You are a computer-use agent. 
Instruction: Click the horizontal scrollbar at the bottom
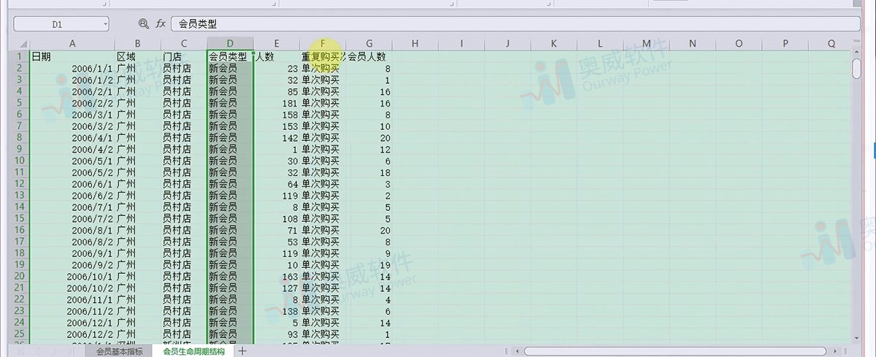675,351
